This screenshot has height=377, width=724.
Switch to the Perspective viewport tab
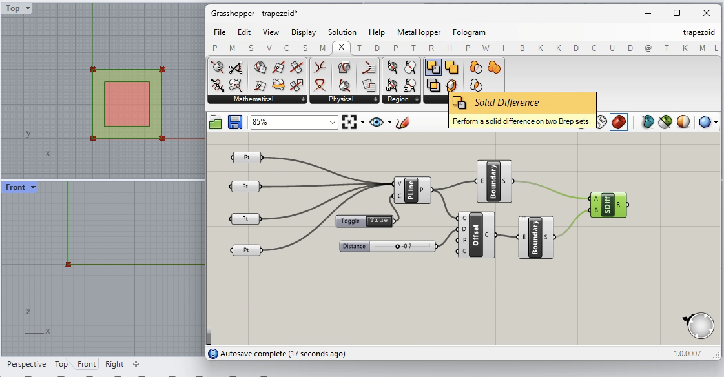pos(26,364)
